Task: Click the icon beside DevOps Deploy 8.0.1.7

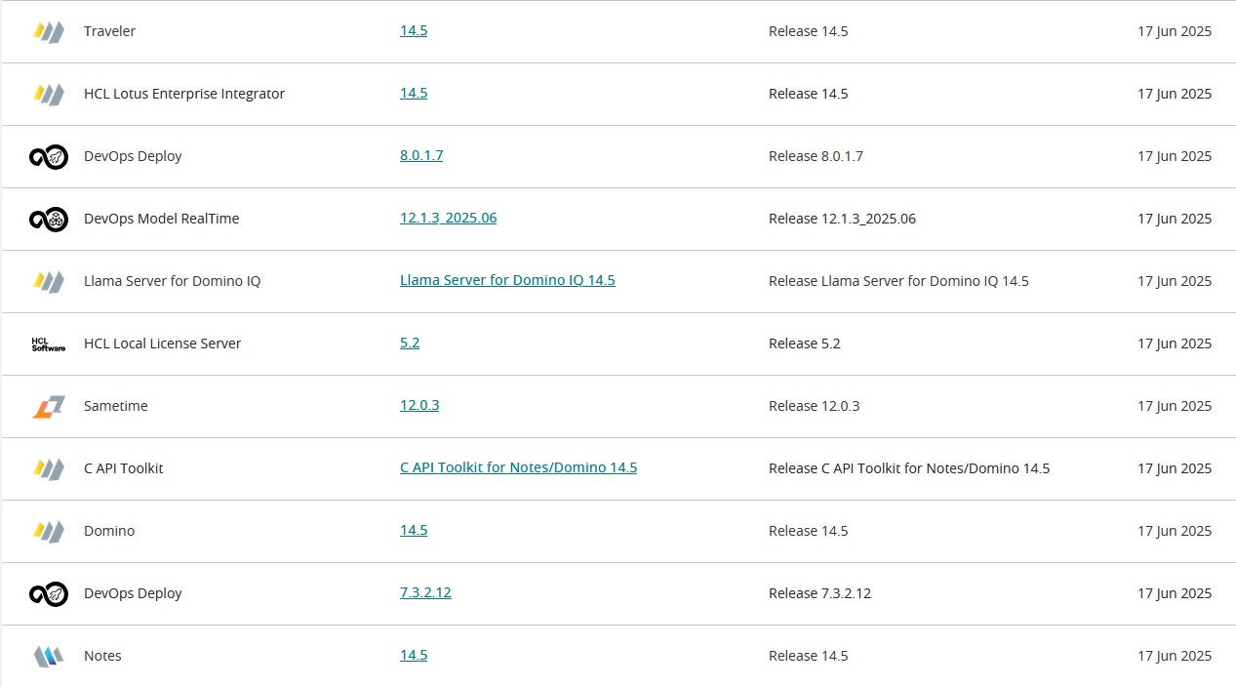Action: [48, 156]
